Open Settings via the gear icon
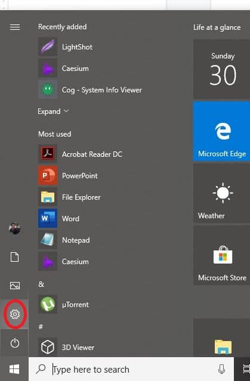 14,314
